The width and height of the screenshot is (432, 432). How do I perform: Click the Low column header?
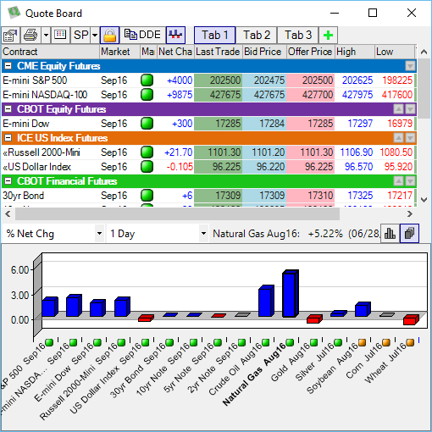(x=395, y=52)
